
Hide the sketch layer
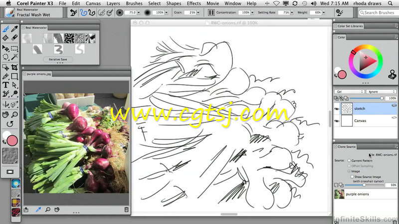point(337,109)
